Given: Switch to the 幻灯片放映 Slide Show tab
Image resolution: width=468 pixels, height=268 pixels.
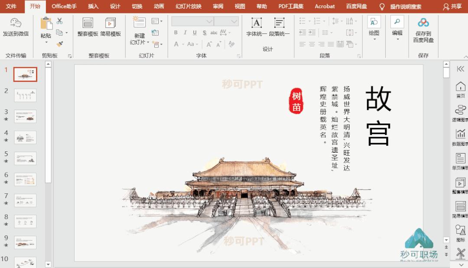Looking at the screenshot, I should (x=188, y=6).
